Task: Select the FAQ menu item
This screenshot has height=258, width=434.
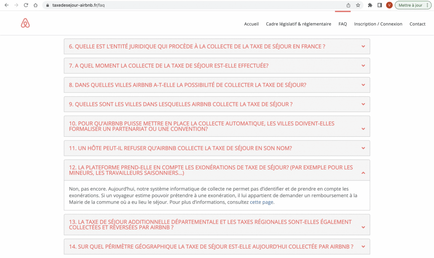Action: tap(343, 24)
